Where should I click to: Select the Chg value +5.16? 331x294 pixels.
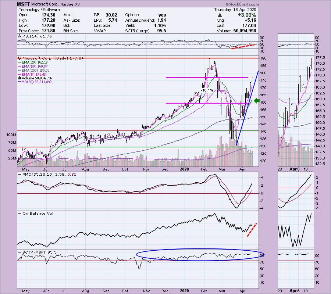tap(250, 20)
